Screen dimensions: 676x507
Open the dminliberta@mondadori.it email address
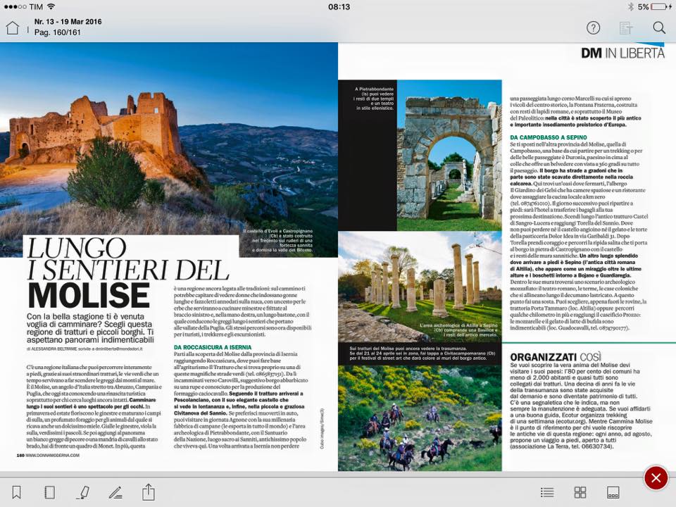[118, 349]
